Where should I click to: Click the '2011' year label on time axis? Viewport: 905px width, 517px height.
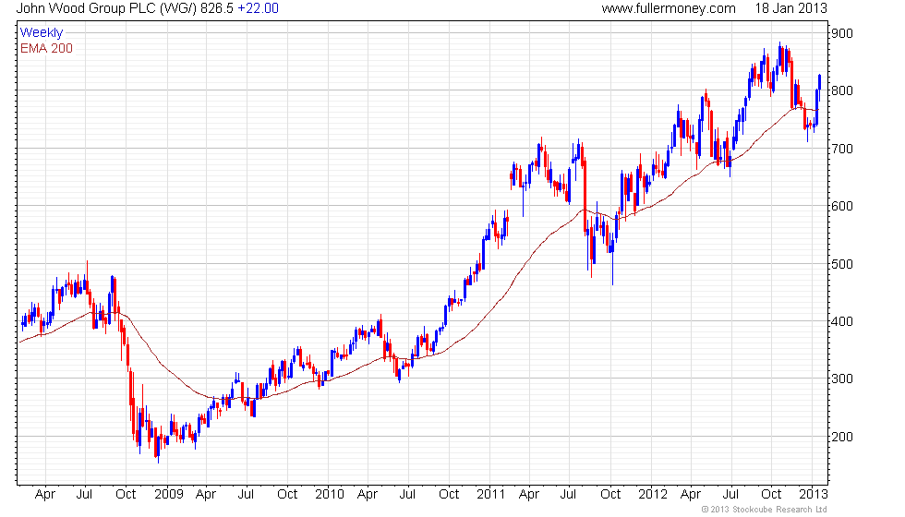[x=490, y=495]
